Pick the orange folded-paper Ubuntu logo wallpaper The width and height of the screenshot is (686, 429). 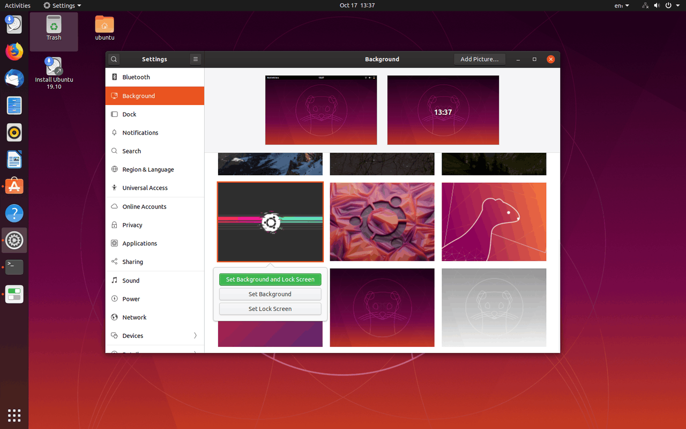pyautogui.click(x=382, y=222)
